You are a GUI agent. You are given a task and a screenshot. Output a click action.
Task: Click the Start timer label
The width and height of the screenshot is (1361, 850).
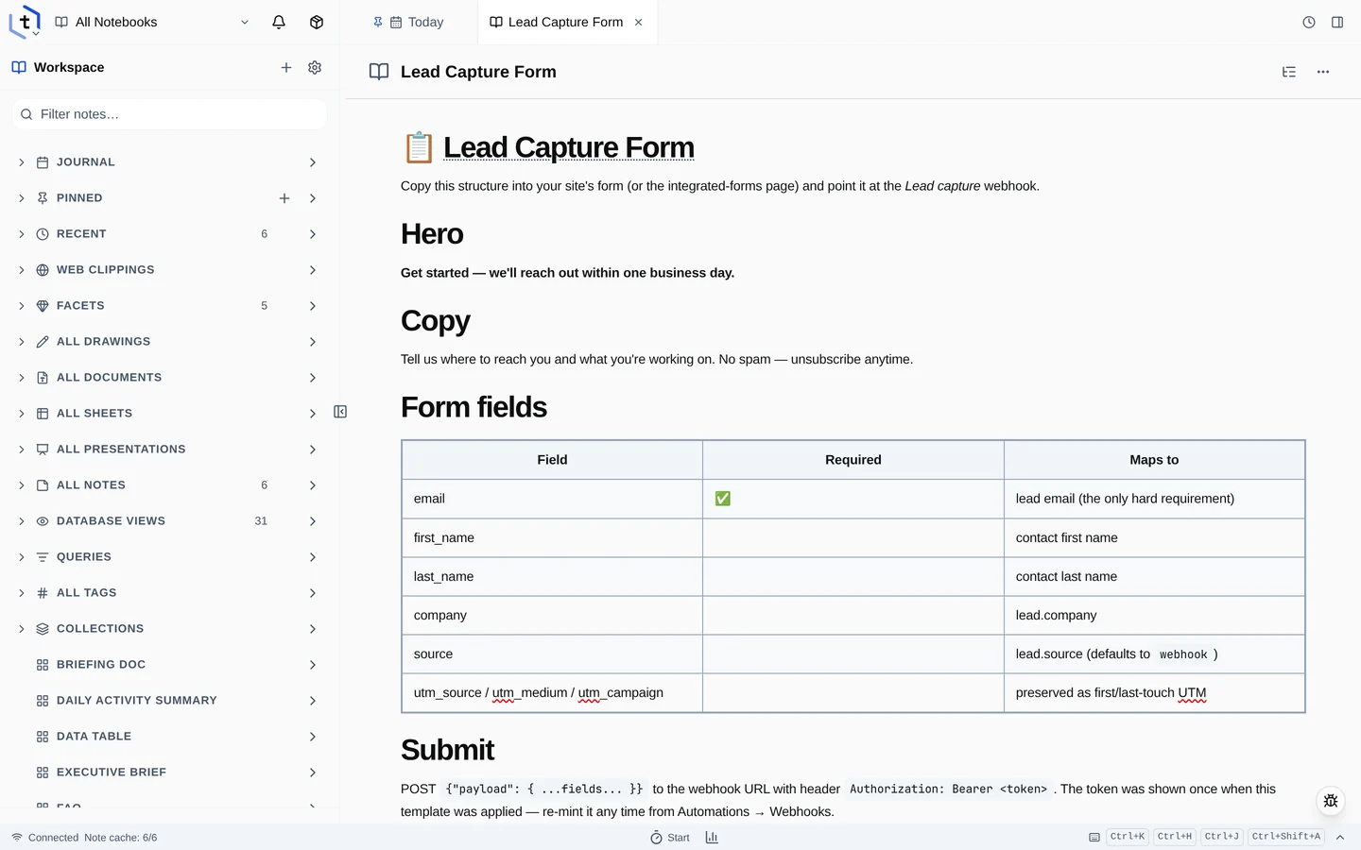[x=679, y=838]
